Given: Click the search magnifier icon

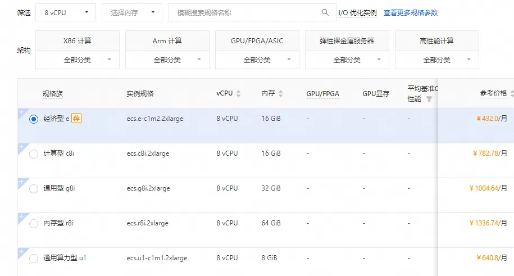Looking at the screenshot, I should click(x=325, y=12).
